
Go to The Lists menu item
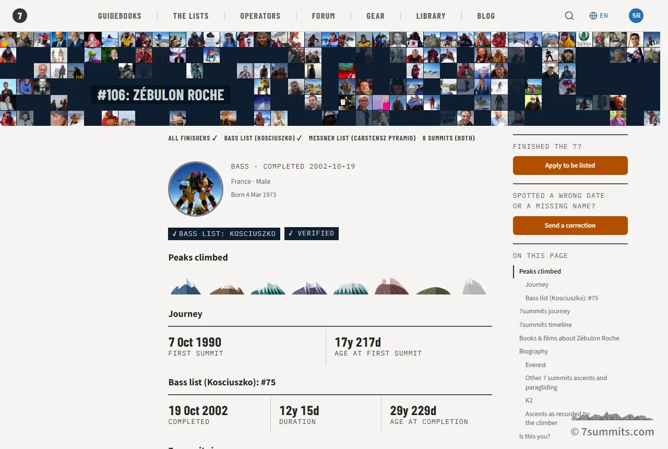191,16
